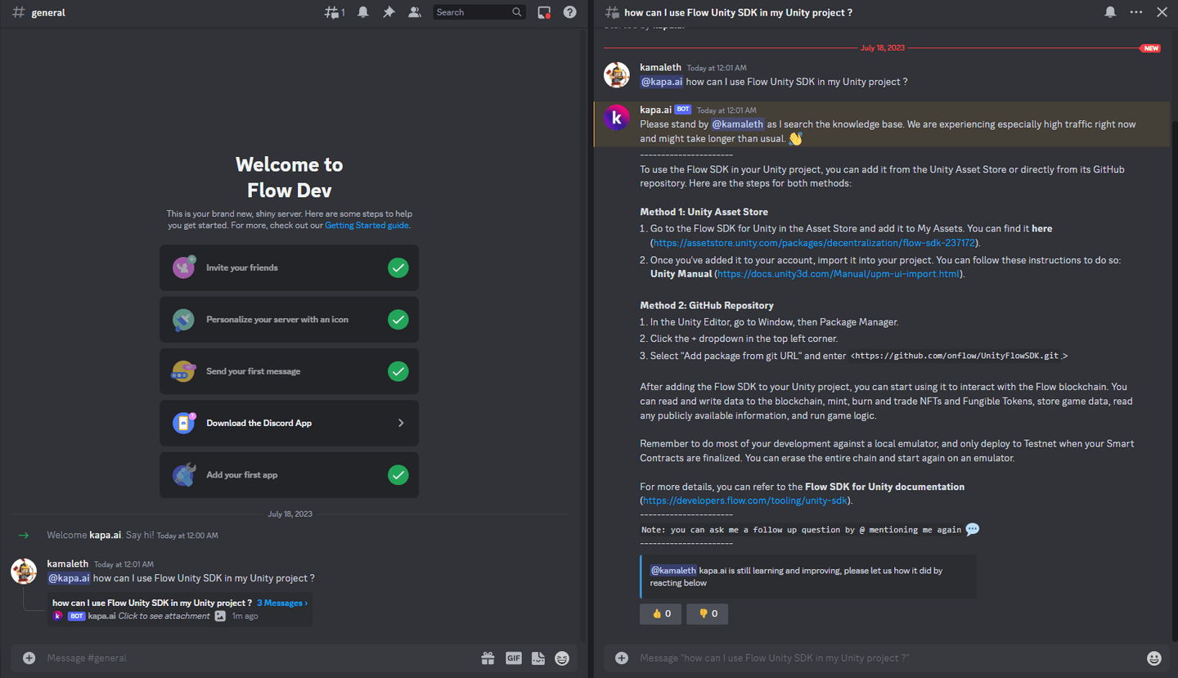Click the Method 1: Unity Asset Store heading
The image size is (1178, 678).
[x=704, y=212]
